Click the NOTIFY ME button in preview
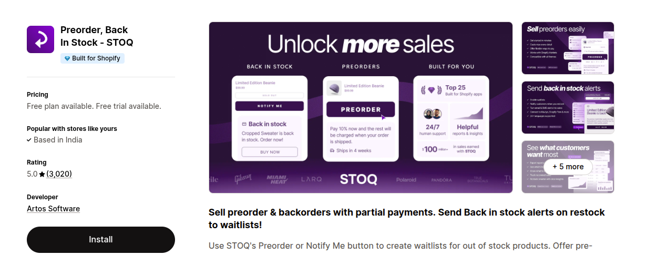 point(270,106)
